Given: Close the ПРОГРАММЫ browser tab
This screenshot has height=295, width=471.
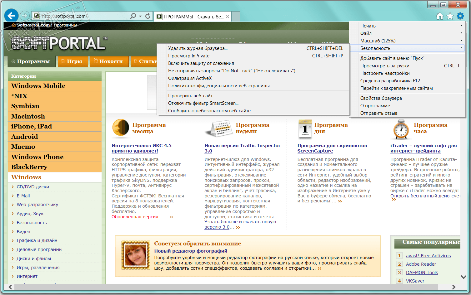Looking at the screenshot, I should 228,17.
